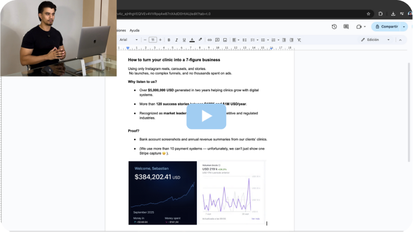Open the version history clock icon
Image resolution: width=413 pixels, height=233 pixels.
point(334,26)
